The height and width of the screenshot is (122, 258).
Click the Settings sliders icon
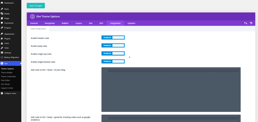[2, 53]
